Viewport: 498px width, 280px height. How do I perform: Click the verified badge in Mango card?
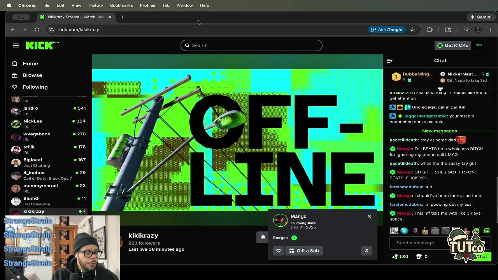pyautogui.click(x=294, y=238)
